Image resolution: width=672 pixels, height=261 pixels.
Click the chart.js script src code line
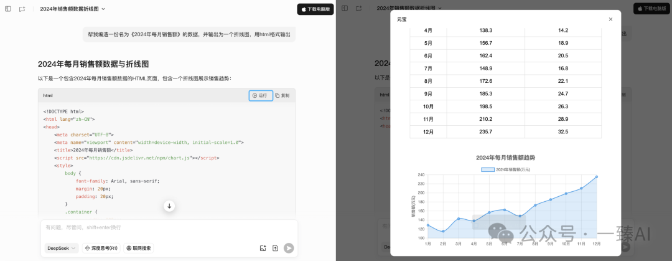pos(137,158)
